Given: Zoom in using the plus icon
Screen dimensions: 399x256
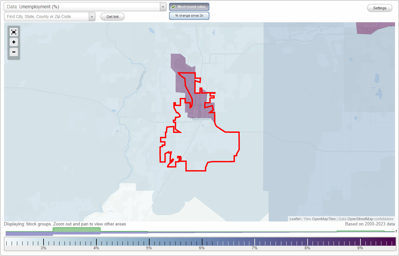Looking at the screenshot, I should (14, 42).
